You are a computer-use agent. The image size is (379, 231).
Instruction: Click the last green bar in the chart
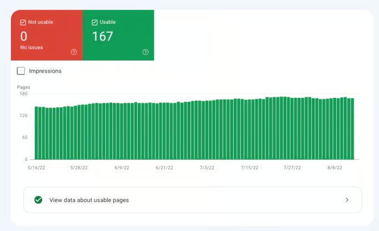click(x=352, y=129)
